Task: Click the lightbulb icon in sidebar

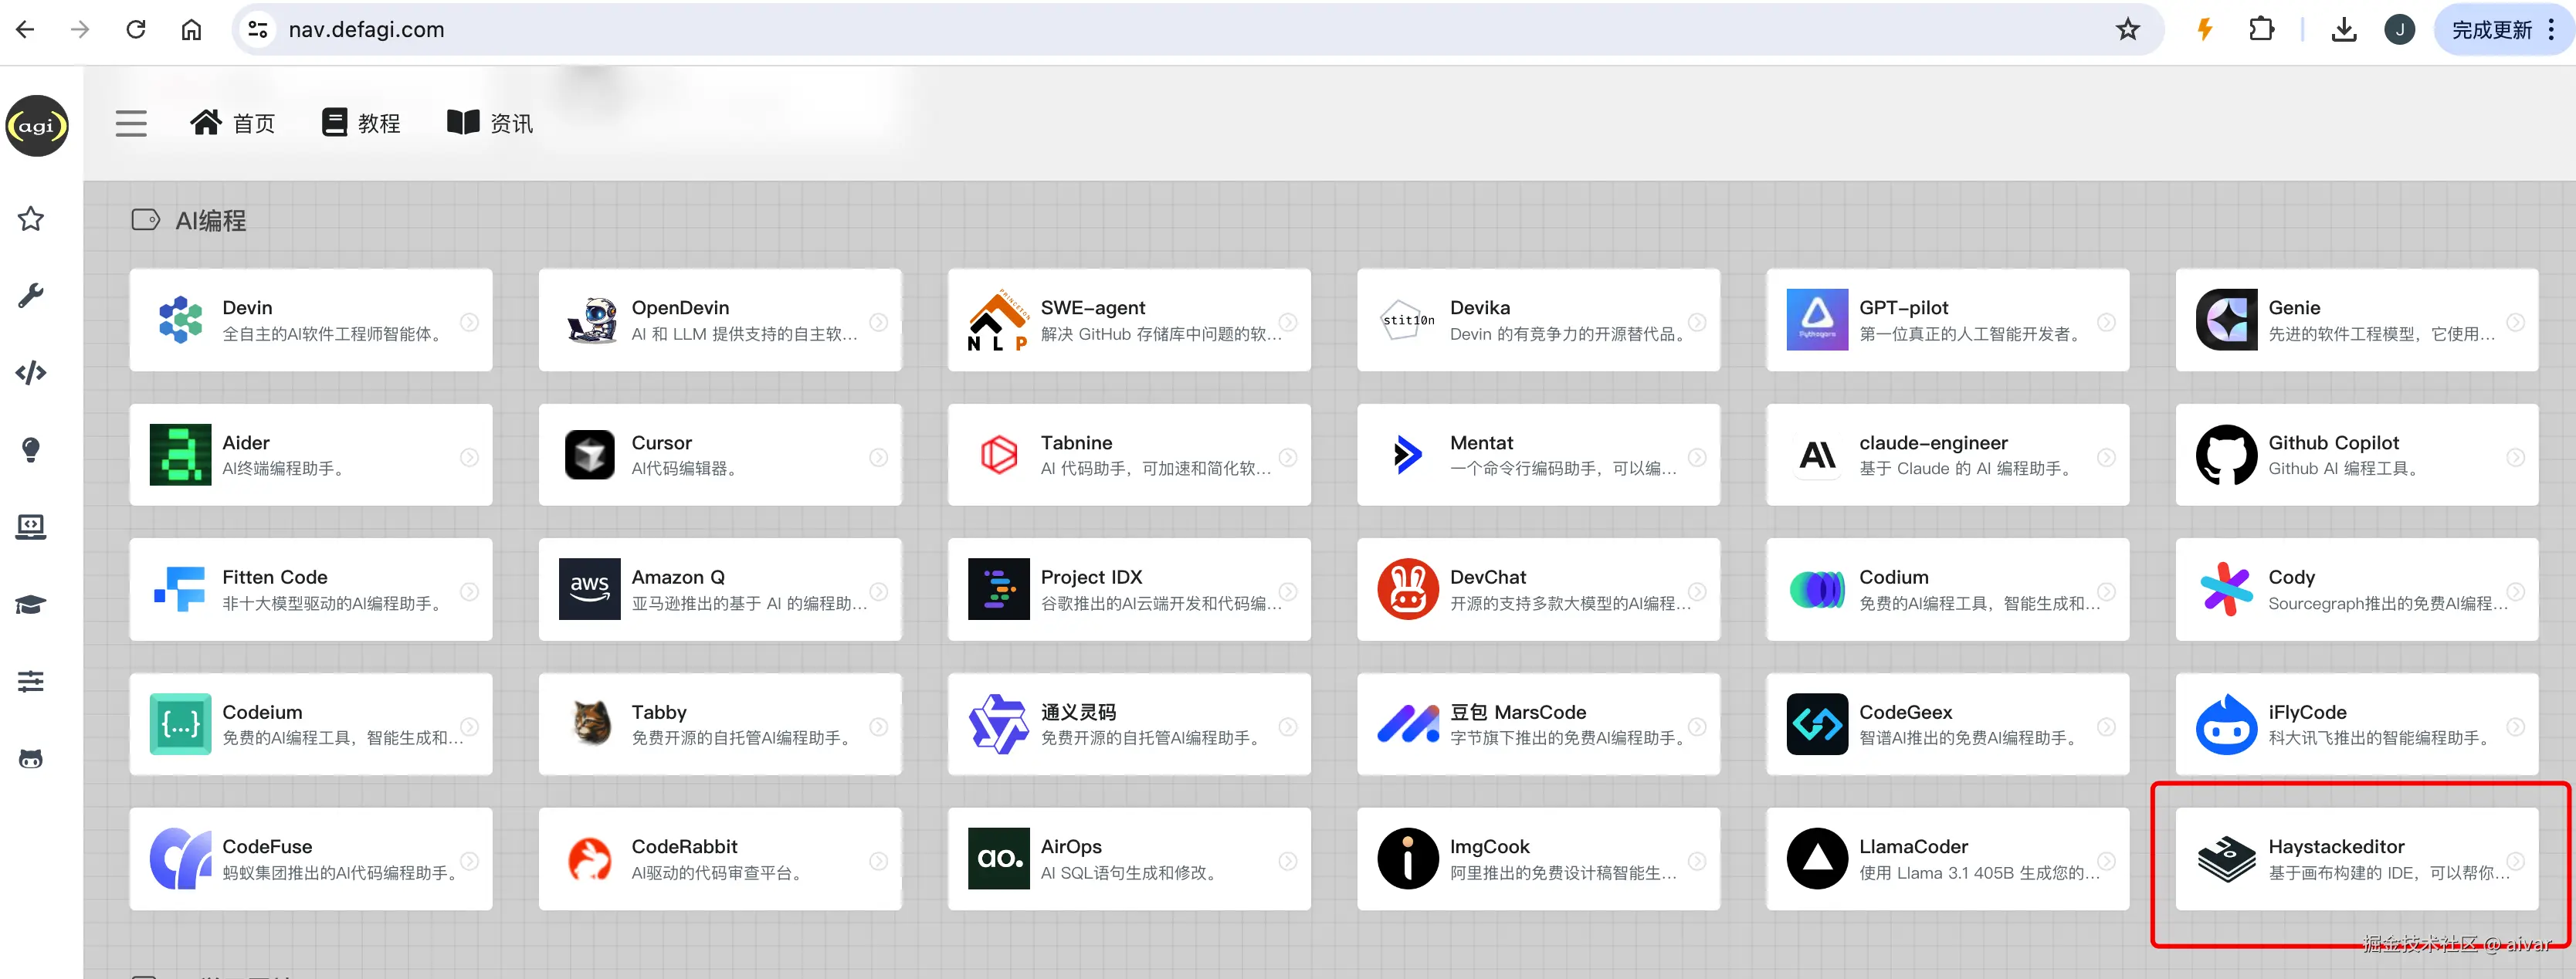Action: coord(31,450)
